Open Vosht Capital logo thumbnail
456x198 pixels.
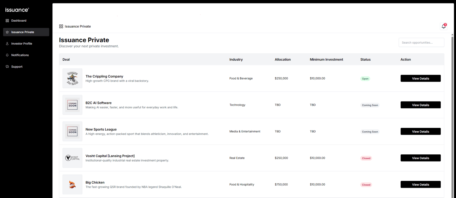(72, 158)
